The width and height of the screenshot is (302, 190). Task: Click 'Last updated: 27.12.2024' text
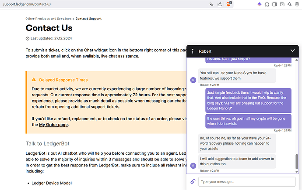[x=51, y=38]
